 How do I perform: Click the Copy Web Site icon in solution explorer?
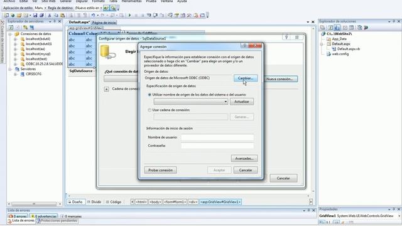coord(359,28)
